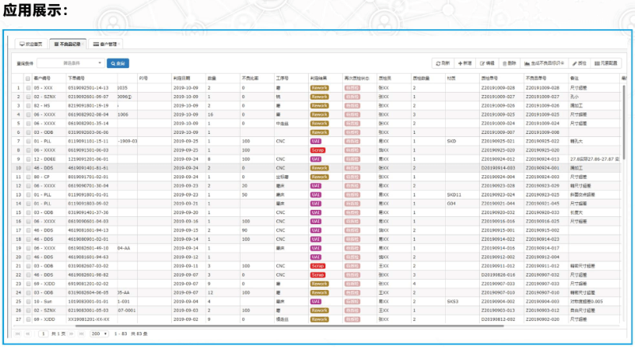Click the refresh icon in the toolbar
This screenshot has width=635, height=347.
438,63
